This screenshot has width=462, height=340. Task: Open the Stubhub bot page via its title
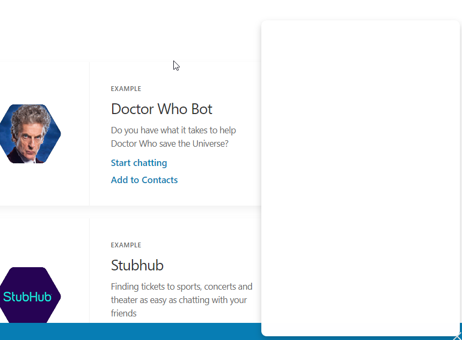(x=137, y=265)
